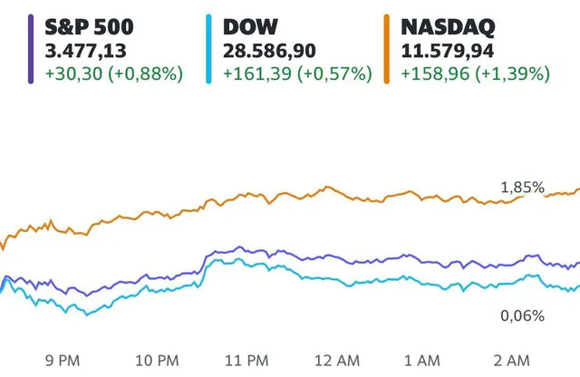Click S&P change +30,30 (+0,88%)
The image size is (580, 377).
114,73
